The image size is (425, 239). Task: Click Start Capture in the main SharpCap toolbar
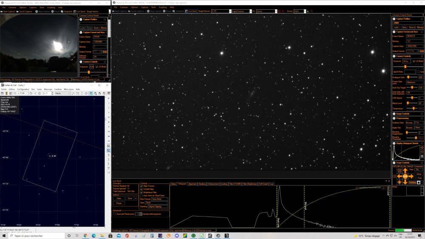pyautogui.click(x=119, y=11)
